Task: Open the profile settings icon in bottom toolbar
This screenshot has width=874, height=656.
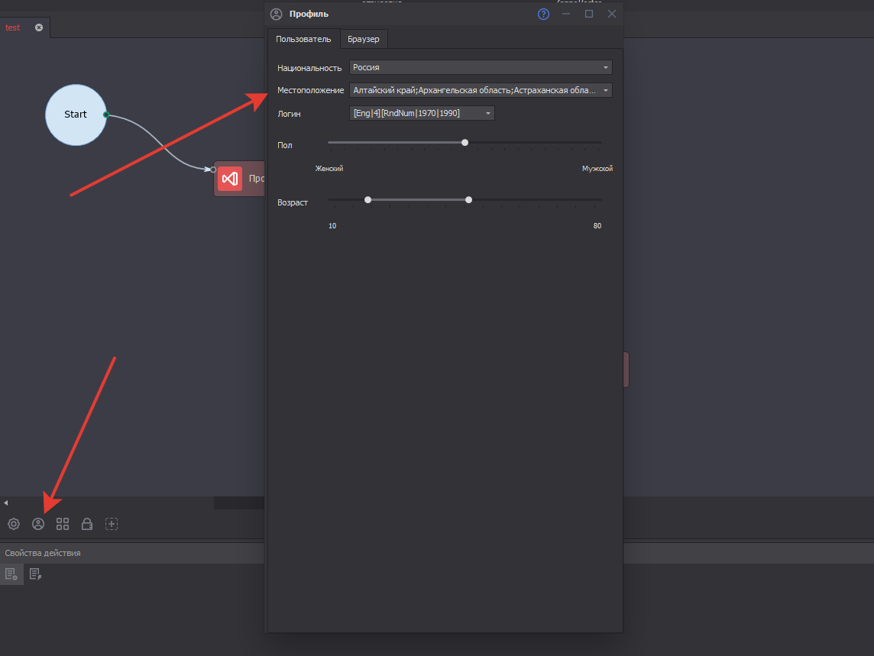Action: click(x=38, y=524)
